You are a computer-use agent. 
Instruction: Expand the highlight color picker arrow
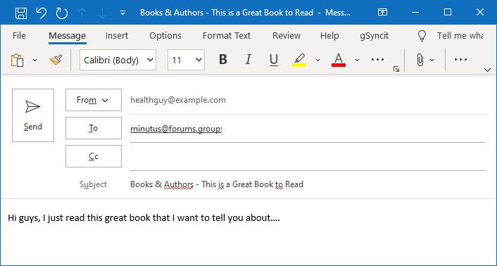point(317,60)
